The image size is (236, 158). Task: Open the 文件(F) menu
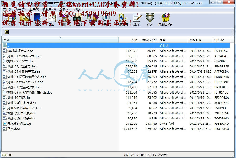point(8,9)
